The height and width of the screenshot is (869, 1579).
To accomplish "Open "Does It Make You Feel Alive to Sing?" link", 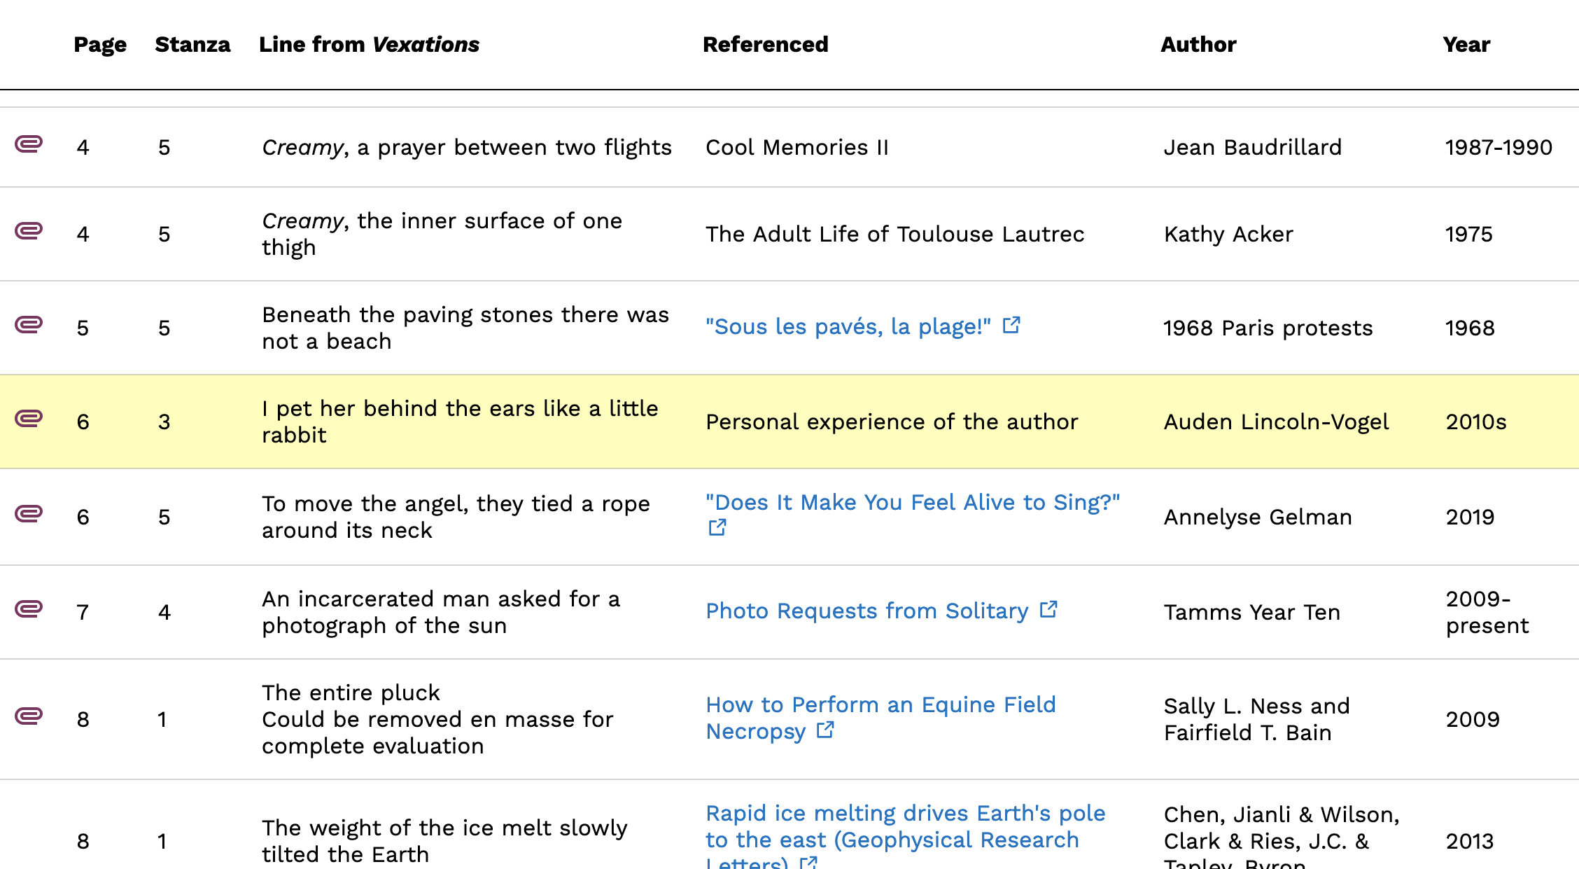I will (x=912, y=503).
